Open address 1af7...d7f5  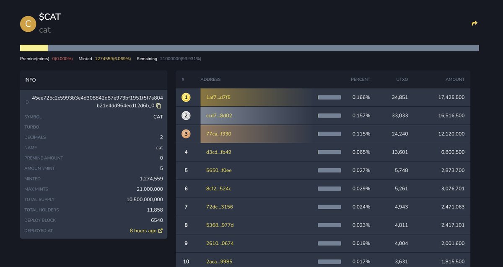218,98
